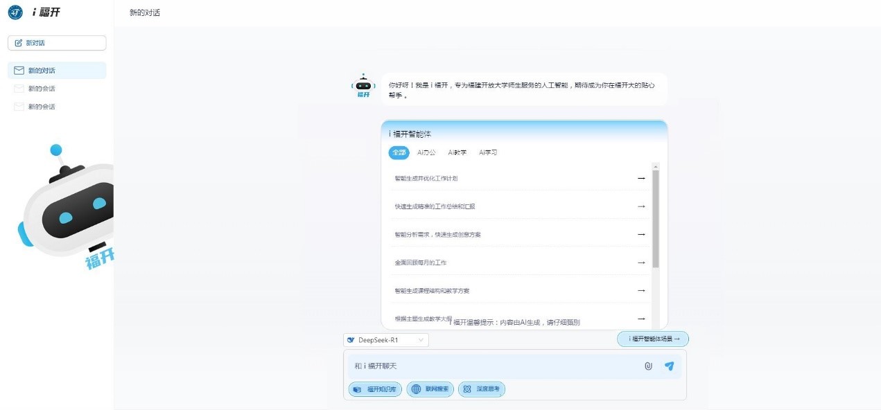This screenshot has width=881, height=410.
Task: Start a chat with 新对话 button
Action: pyautogui.click(x=57, y=43)
